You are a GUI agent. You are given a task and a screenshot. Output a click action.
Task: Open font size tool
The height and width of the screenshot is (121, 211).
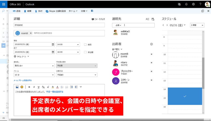[43, 87]
